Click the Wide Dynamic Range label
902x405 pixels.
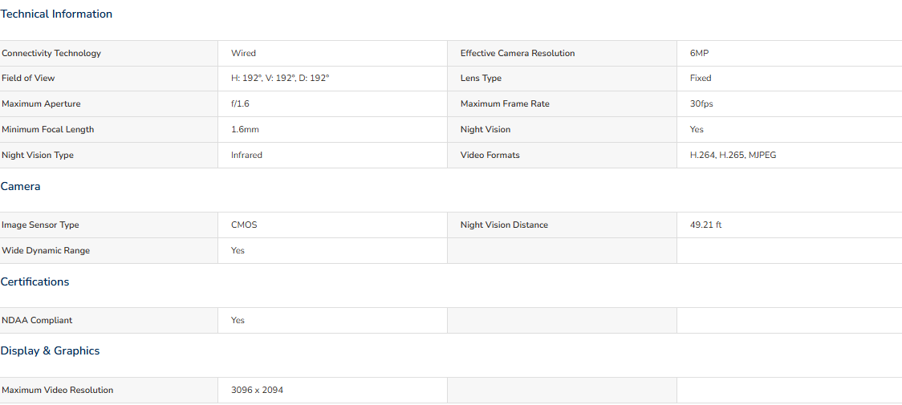point(46,251)
